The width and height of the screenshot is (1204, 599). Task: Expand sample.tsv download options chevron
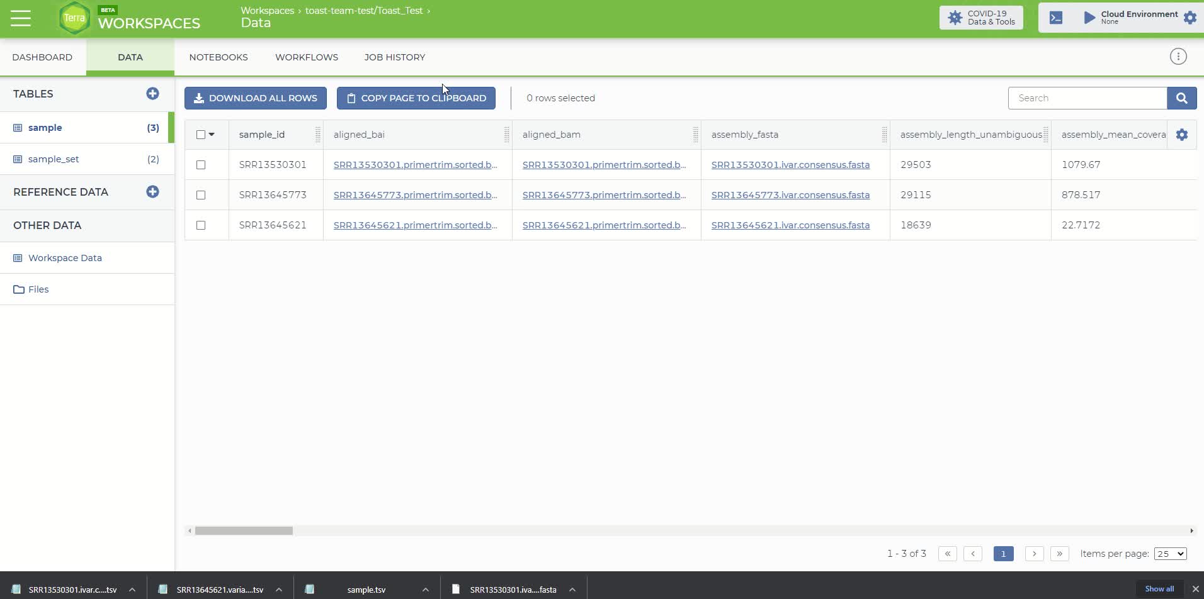tap(425, 590)
